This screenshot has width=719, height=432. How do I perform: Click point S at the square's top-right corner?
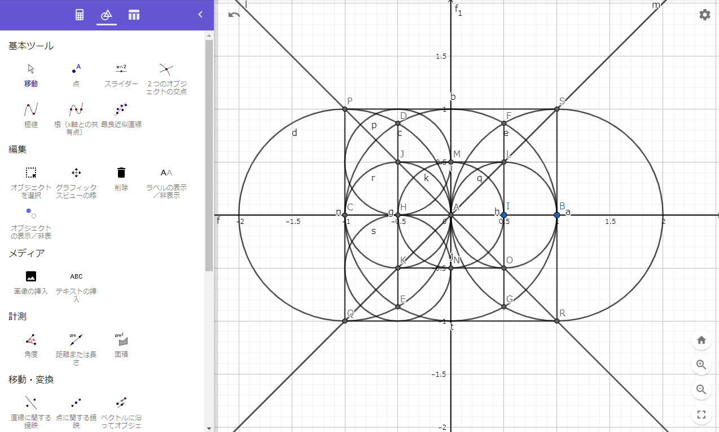557,109
